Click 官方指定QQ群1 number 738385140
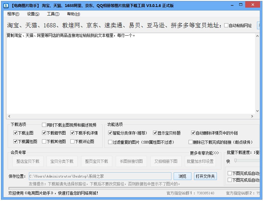The height and width of the screenshot is (201, 263). tap(205, 193)
